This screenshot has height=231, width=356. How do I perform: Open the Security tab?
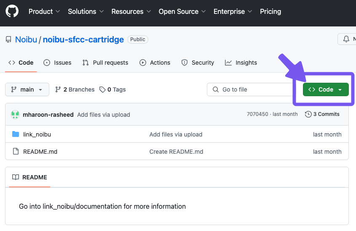[x=198, y=63]
